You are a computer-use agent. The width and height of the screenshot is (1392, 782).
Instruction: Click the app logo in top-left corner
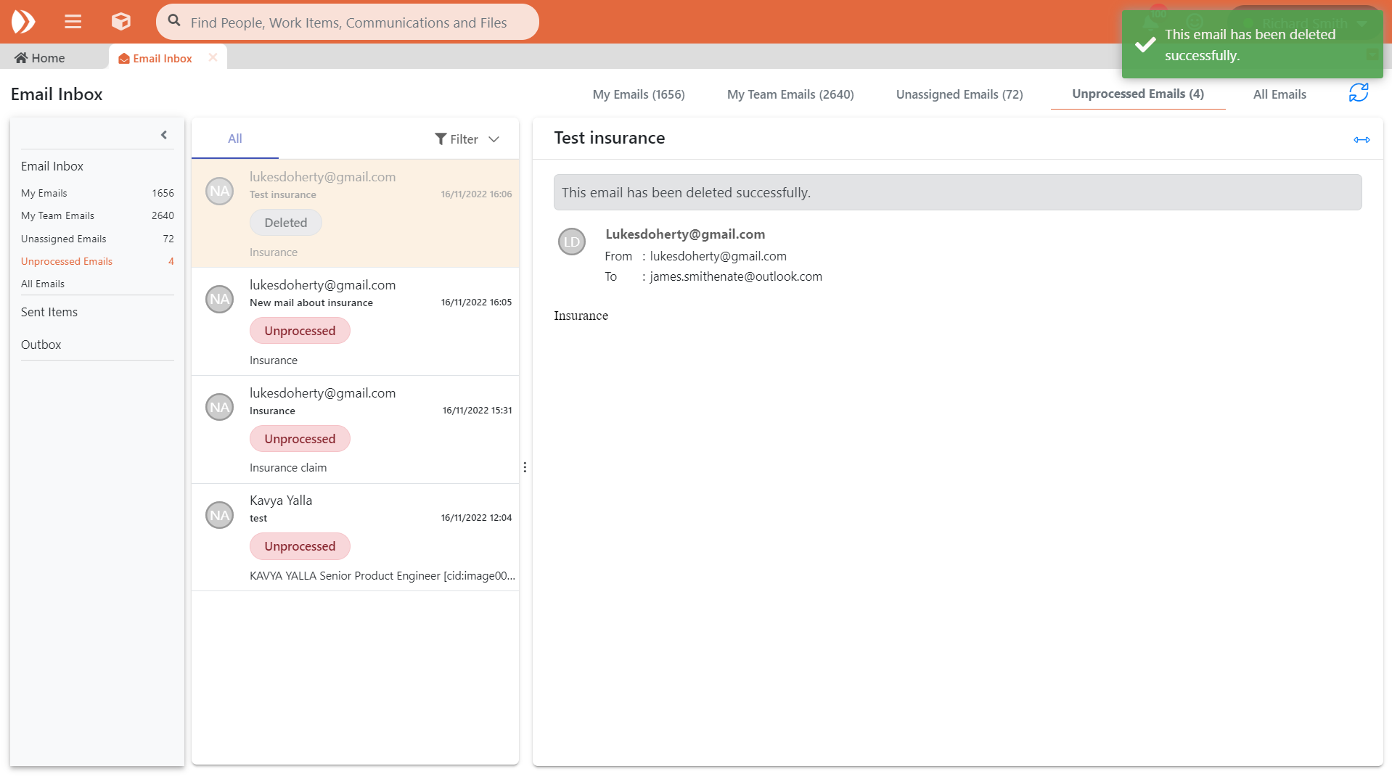(x=23, y=22)
